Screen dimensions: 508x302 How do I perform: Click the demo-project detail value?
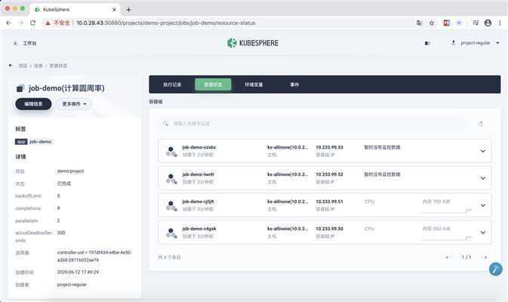(70, 171)
